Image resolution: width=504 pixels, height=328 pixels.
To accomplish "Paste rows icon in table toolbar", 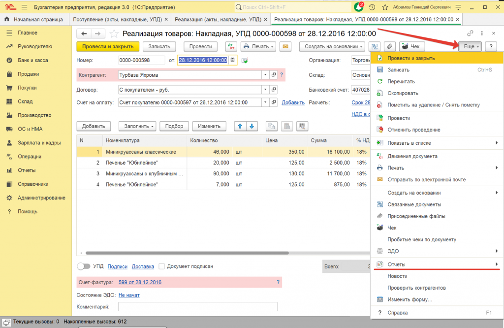I will pyautogui.click(x=287, y=127).
